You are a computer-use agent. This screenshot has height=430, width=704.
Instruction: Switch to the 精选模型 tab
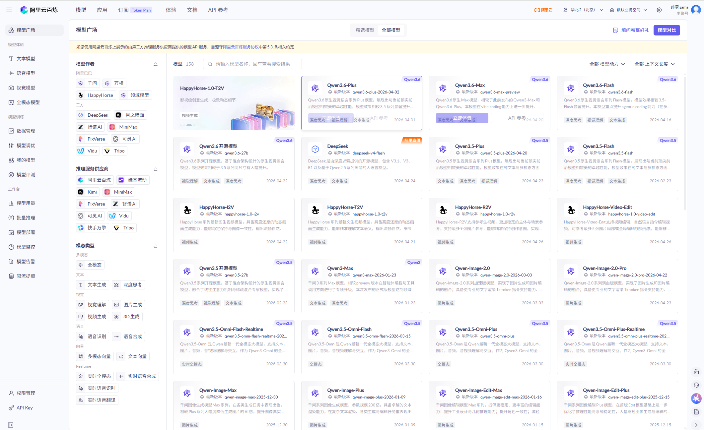click(365, 30)
